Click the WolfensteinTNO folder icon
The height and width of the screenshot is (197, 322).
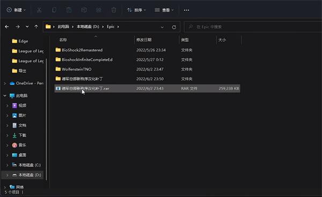(x=58, y=69)
